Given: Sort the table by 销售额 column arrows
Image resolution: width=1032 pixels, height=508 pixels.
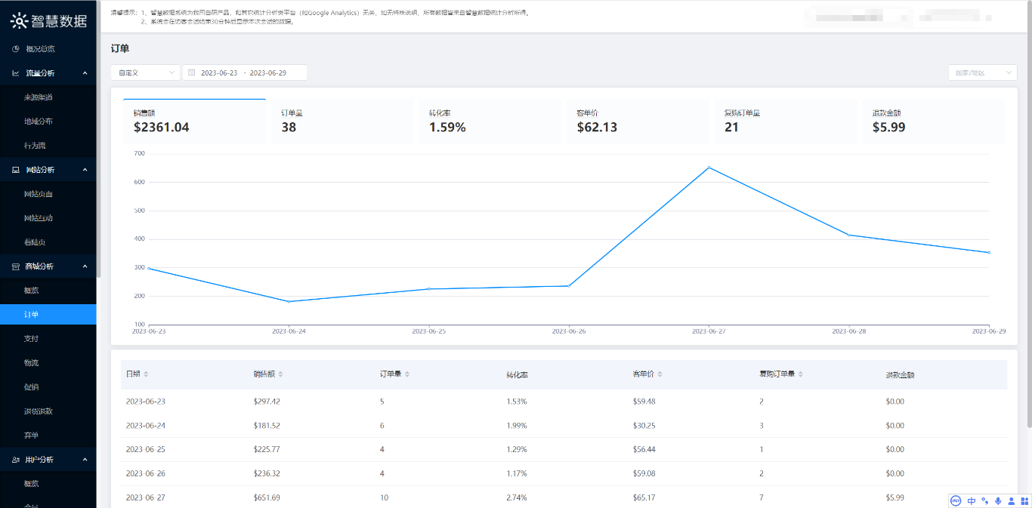Looking at the screenshot, I should [280, 374].
